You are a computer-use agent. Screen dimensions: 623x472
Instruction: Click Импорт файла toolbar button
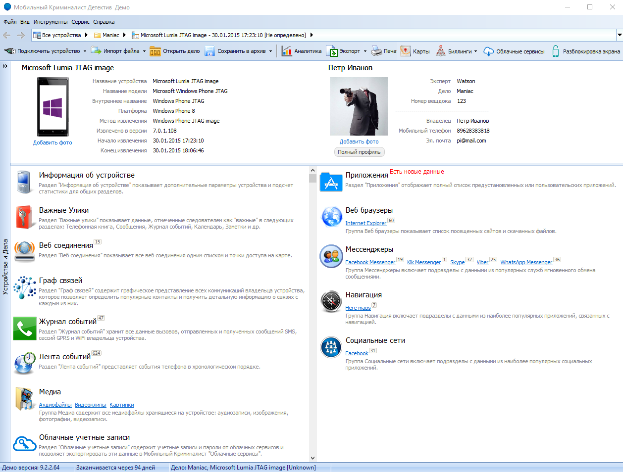tap(116, 51)
